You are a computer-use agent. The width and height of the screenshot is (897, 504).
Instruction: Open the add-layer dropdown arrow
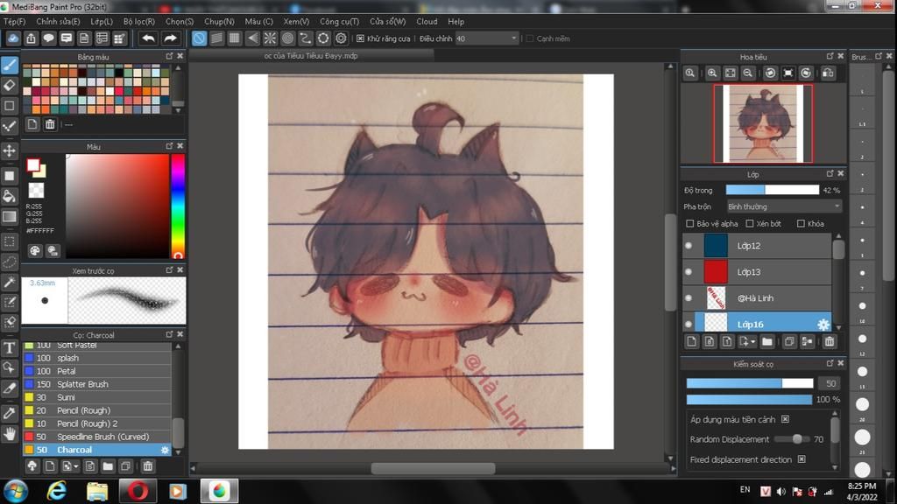coord(752,342)
